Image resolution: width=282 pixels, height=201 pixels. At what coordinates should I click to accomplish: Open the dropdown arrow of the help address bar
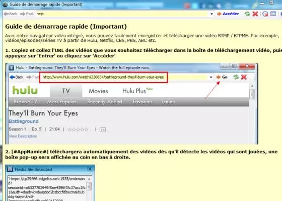pyautogui.click(x=211, y=14)
